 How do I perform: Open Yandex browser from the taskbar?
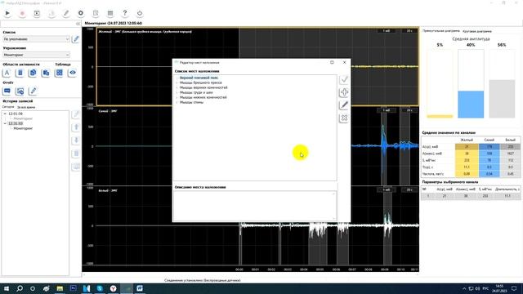(x=113, y=288)
